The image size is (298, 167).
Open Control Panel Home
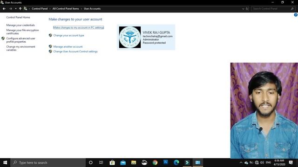tap(18, 17)
